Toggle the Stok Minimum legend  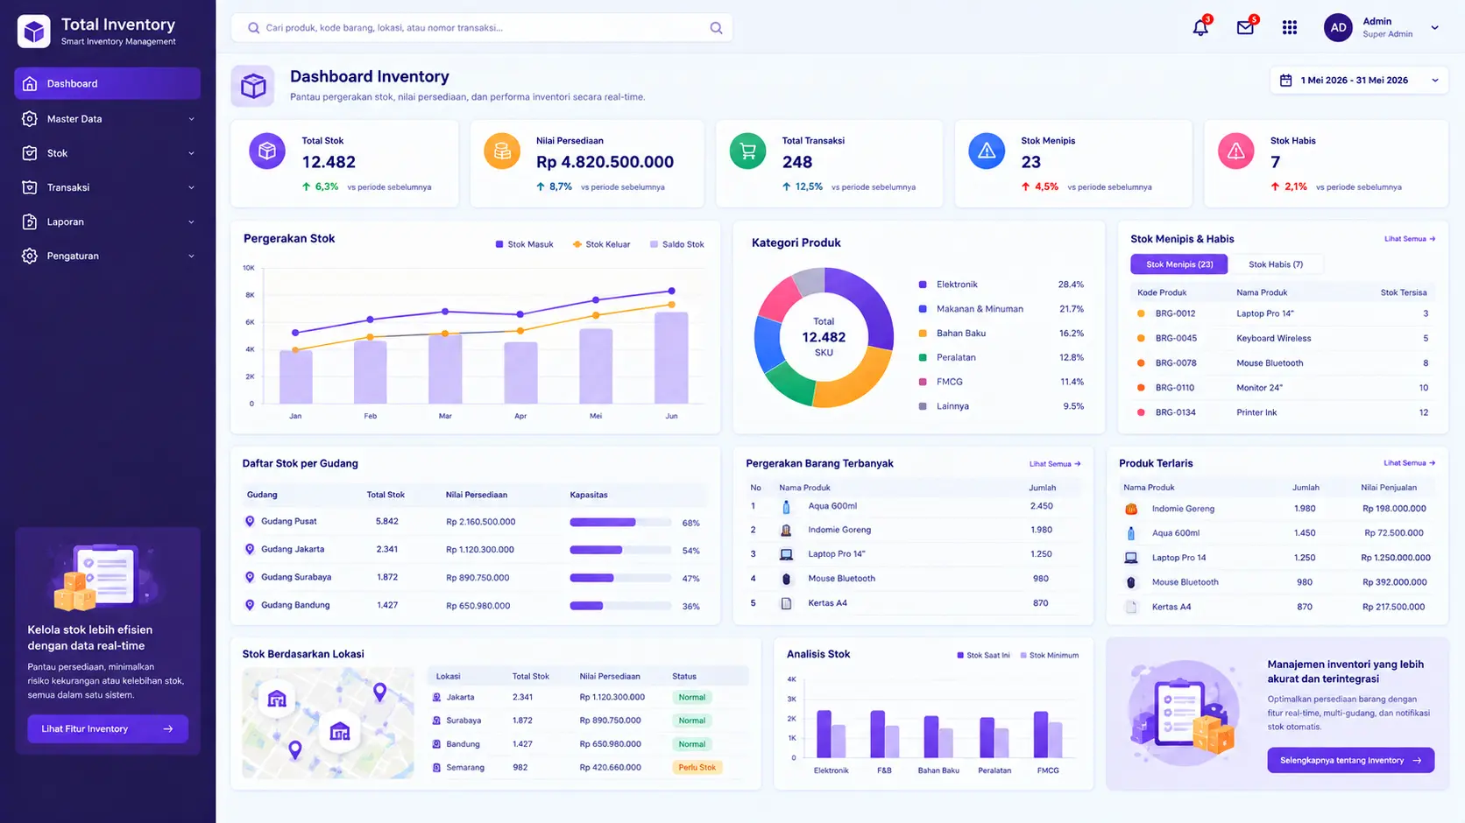click(x=1049, y=655)
